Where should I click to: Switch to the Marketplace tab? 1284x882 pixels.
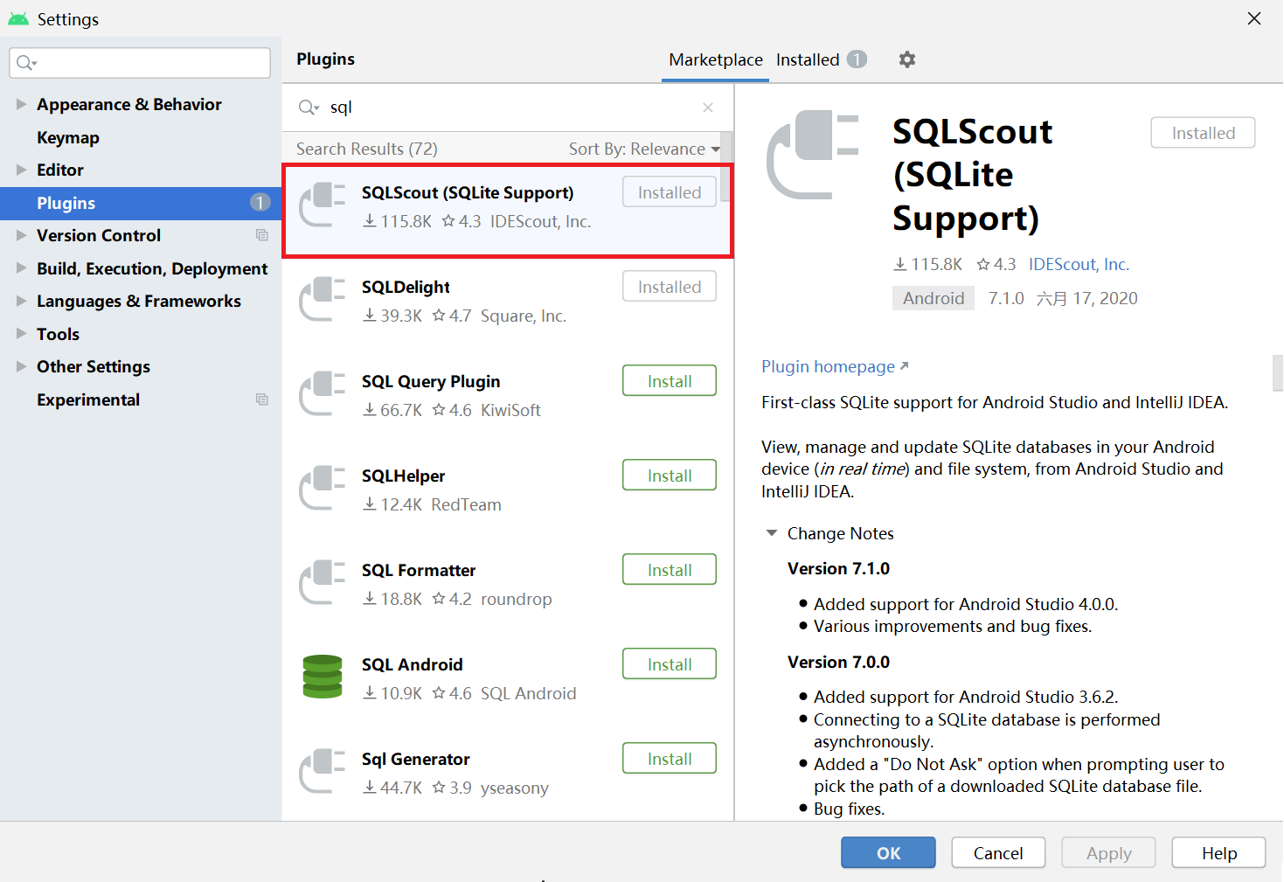pyautogui.click(x=715, y=59)
